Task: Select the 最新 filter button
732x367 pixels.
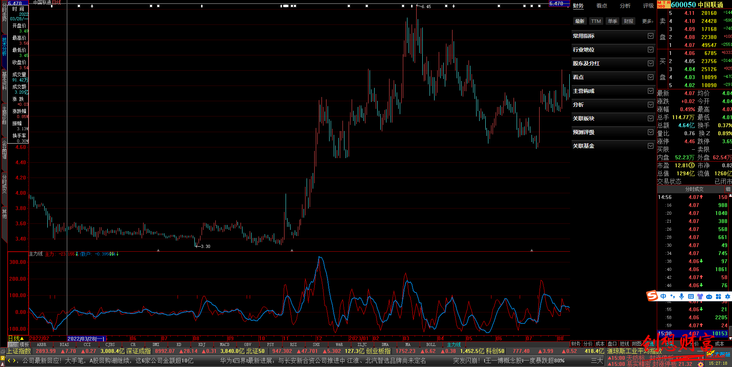Action: 580,21
